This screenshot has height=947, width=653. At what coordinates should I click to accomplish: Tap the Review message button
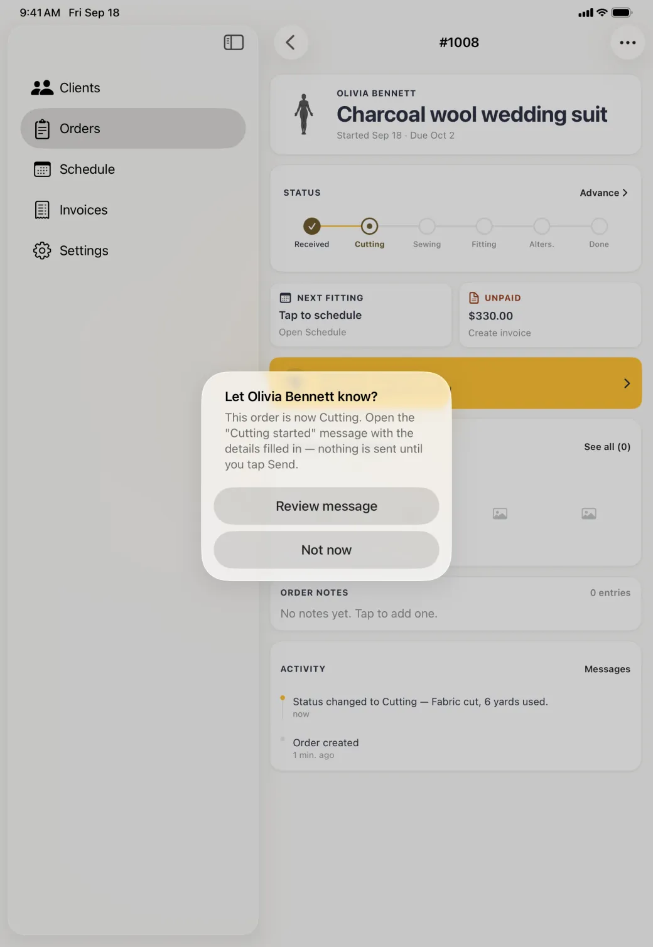326,506
